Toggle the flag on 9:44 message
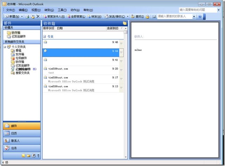 (x=121, y=53)
